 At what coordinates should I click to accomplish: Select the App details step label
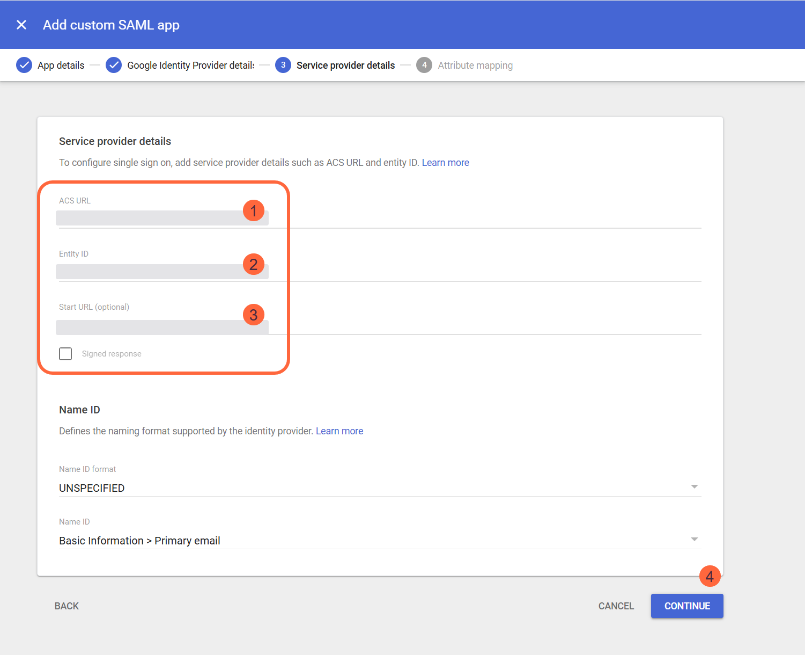click(61, 64)
